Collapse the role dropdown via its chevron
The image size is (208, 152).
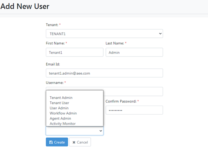101,131
